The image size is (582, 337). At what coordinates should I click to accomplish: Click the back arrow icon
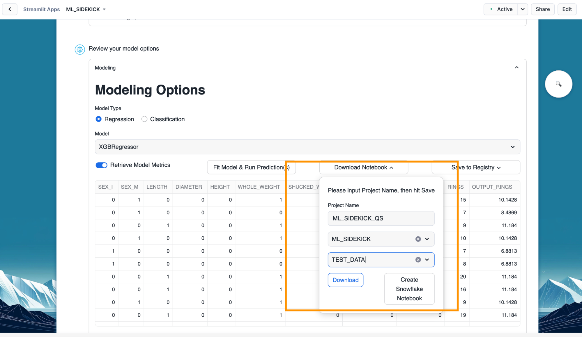point(10,9)
